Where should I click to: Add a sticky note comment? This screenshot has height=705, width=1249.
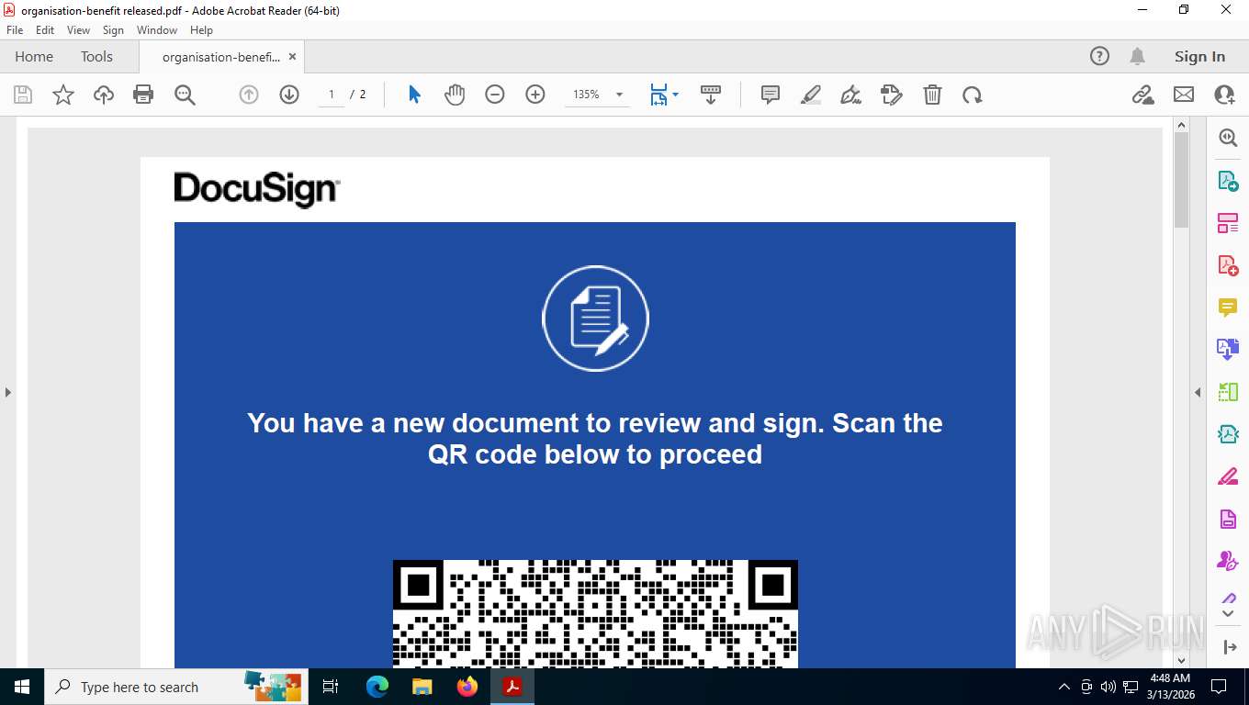[x=771, y=95]
